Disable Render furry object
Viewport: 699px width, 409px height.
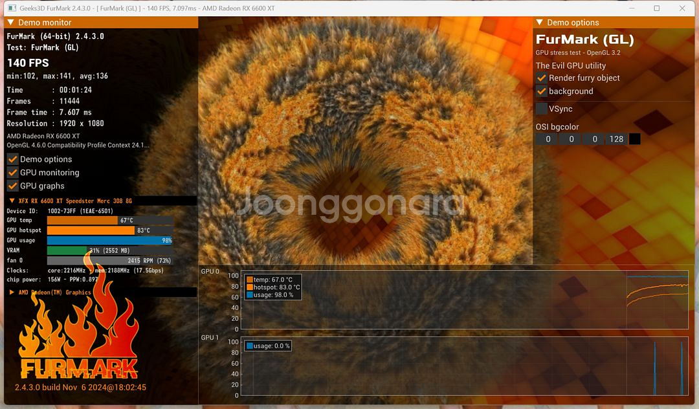tap(542, 78)
